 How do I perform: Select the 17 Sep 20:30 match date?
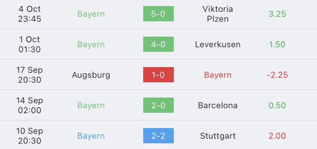coord(29,75)
